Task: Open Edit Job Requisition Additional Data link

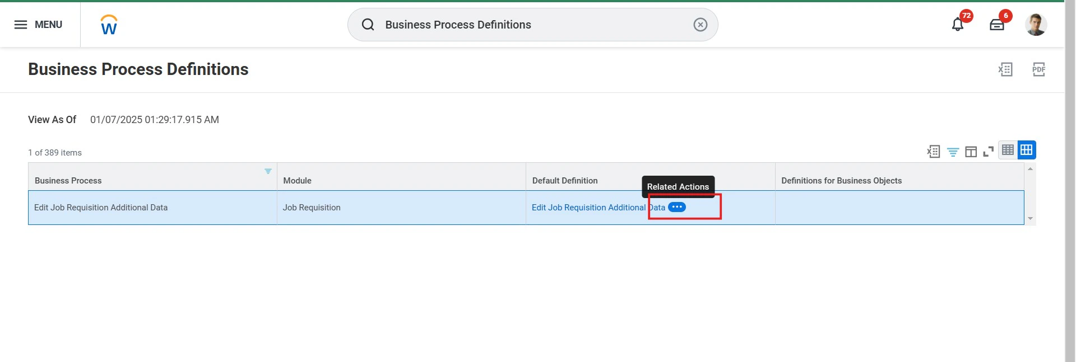Action: click(x=598, y=208)
